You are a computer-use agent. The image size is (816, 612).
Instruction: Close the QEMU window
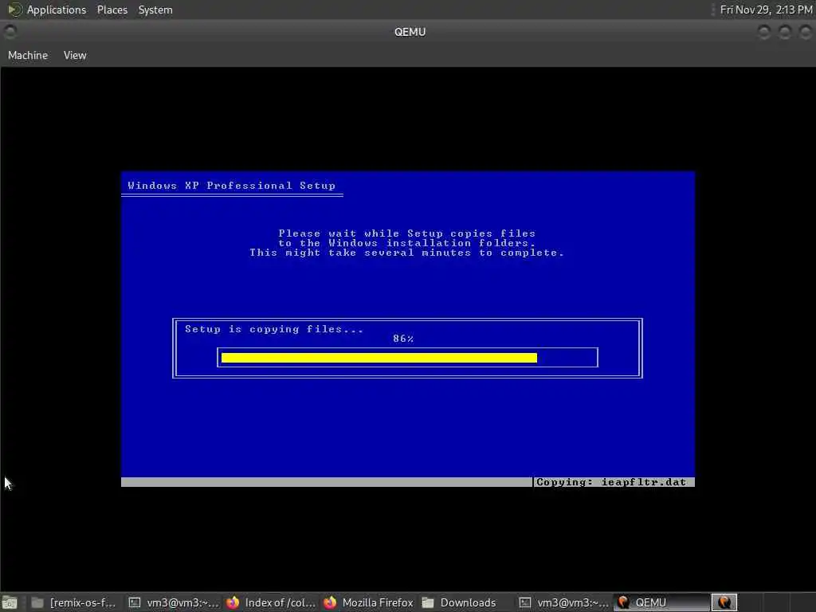coord(805,32)
